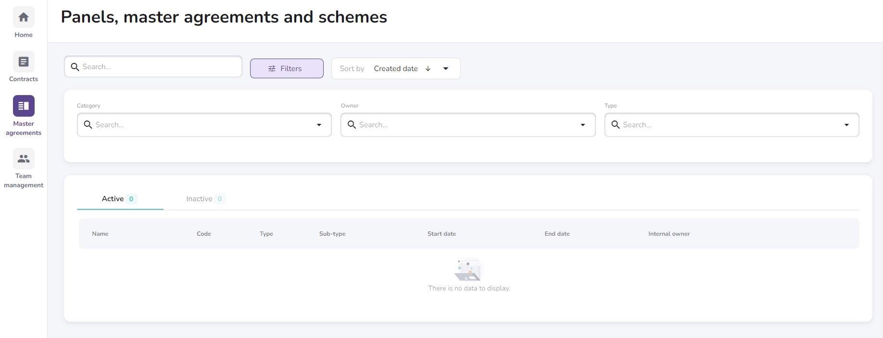The height and width of the screenshot is (338, 883).
Task: Click the sort direction arrow icon
Action: 428,69
